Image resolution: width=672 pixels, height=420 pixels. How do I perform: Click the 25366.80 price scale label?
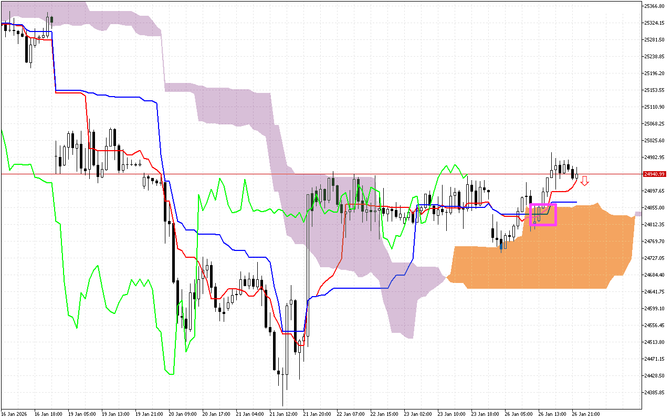[655, 6]
